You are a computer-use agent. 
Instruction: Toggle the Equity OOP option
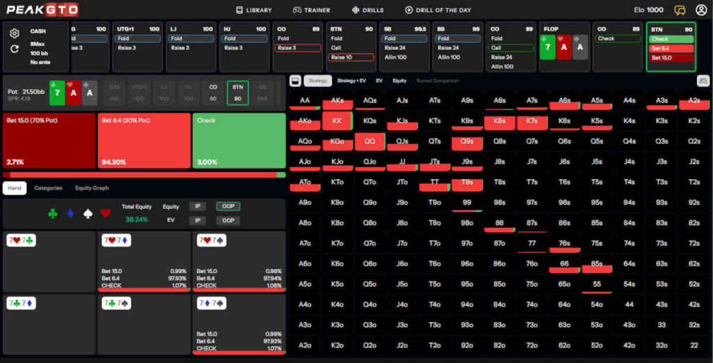click(227, 207)
